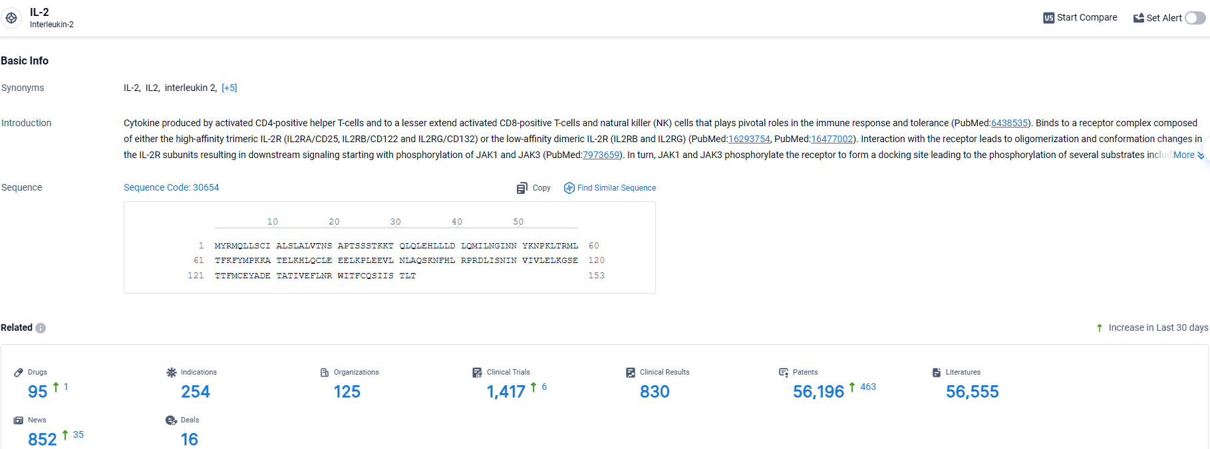Expand introduction with More chevron

click(x=1200, y=155)
